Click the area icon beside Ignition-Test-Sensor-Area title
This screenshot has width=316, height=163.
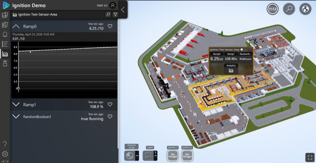click(15, 14)
